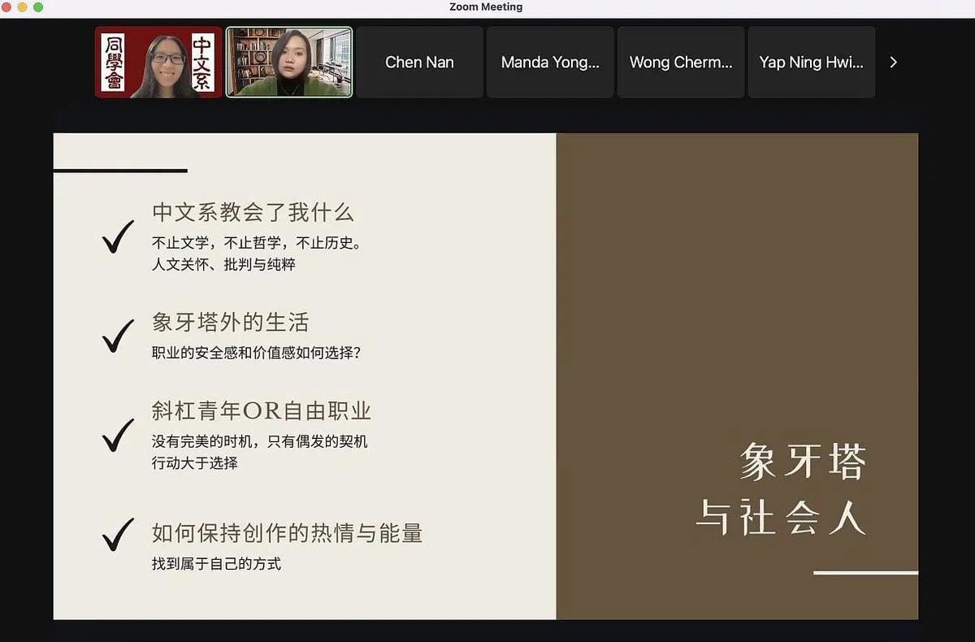Screen dimensions: 975x642
Task: Click the horizontal divider line at slide top-left
Action: (120, 171)
